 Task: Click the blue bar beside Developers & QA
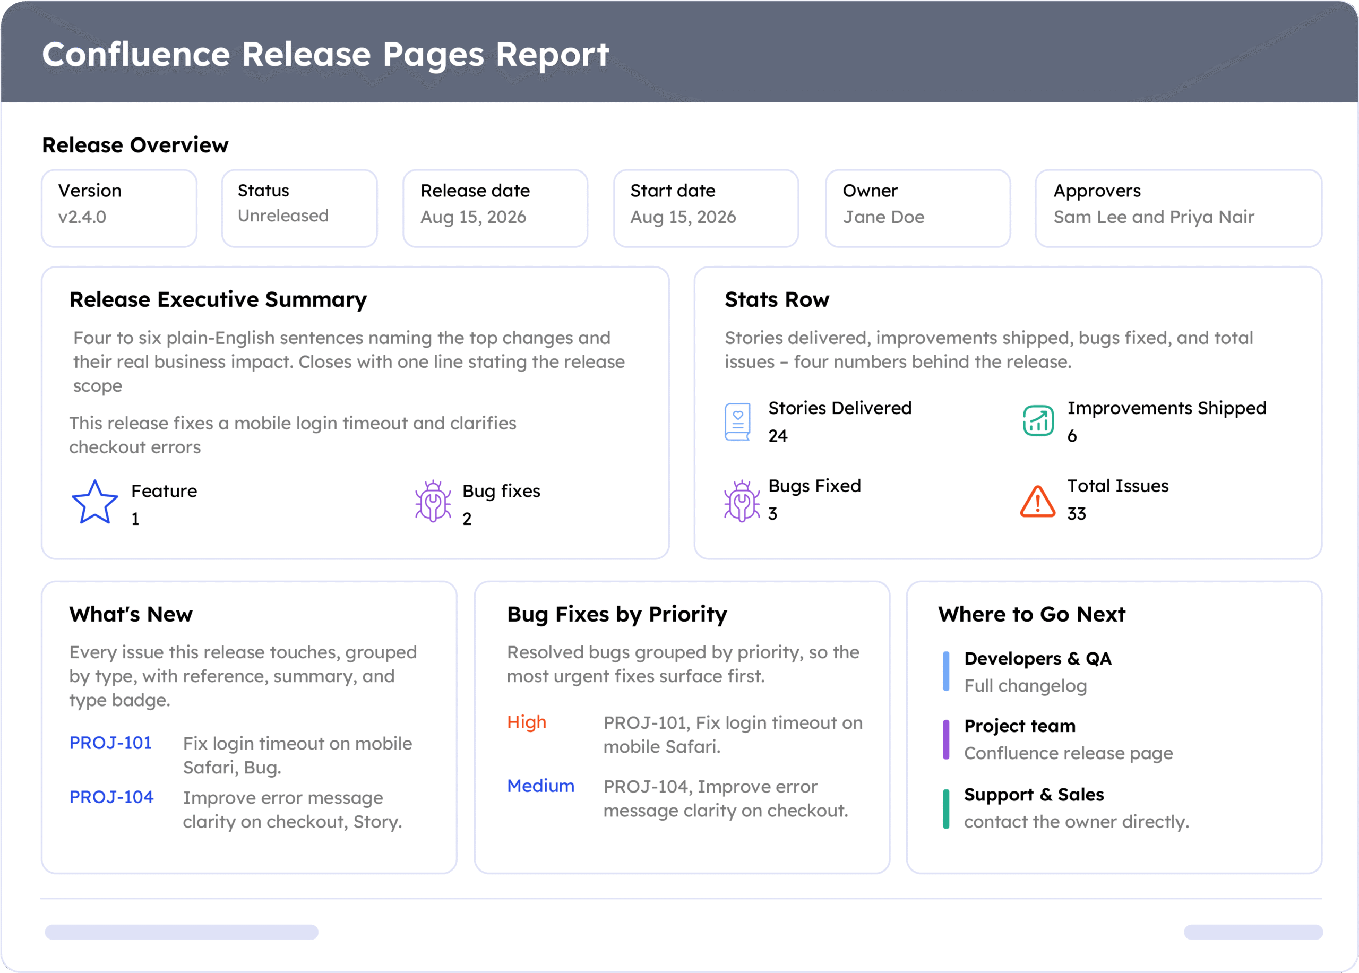[946, 671]
